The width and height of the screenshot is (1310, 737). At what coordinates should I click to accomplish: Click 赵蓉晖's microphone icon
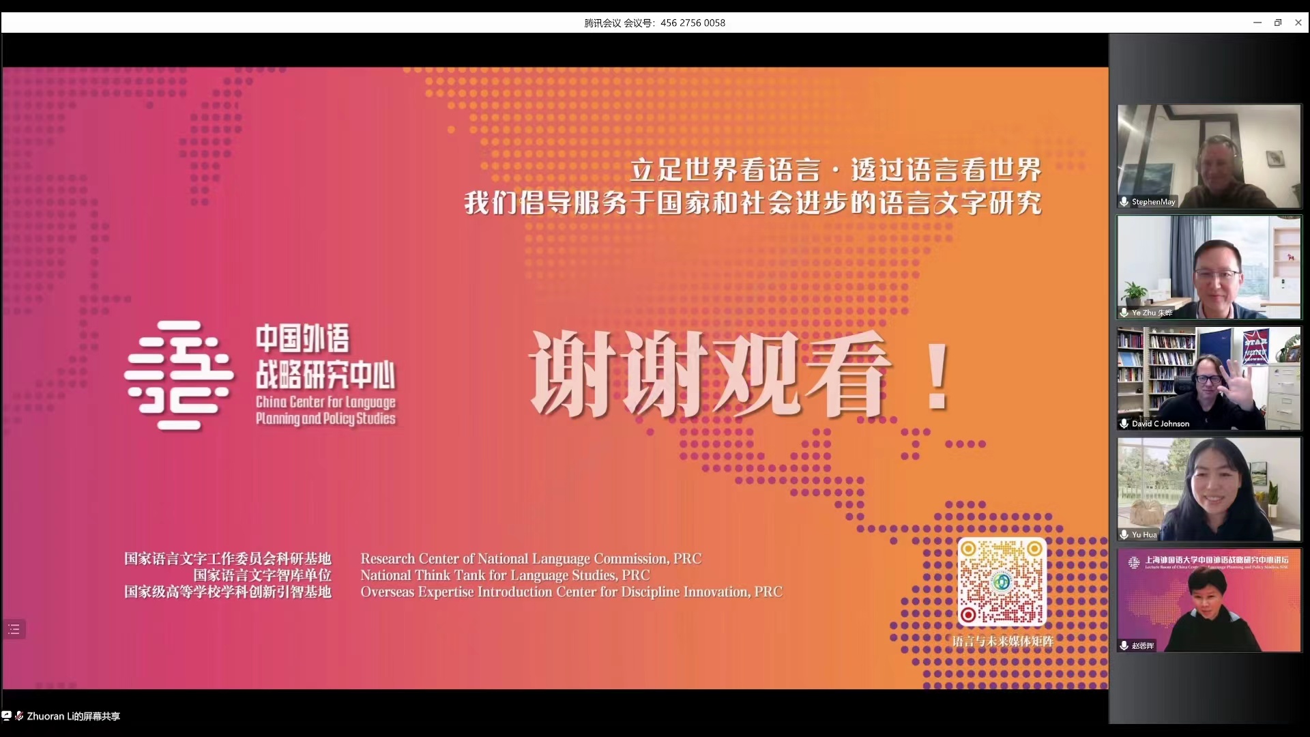(x=1124, y=646)
